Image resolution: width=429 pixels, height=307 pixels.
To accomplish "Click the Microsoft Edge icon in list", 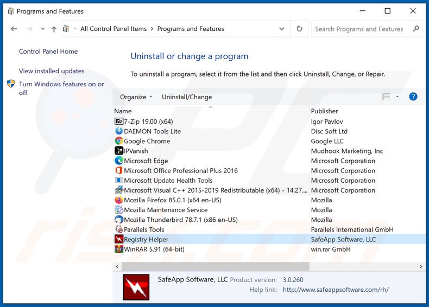I will coord(119,161).
